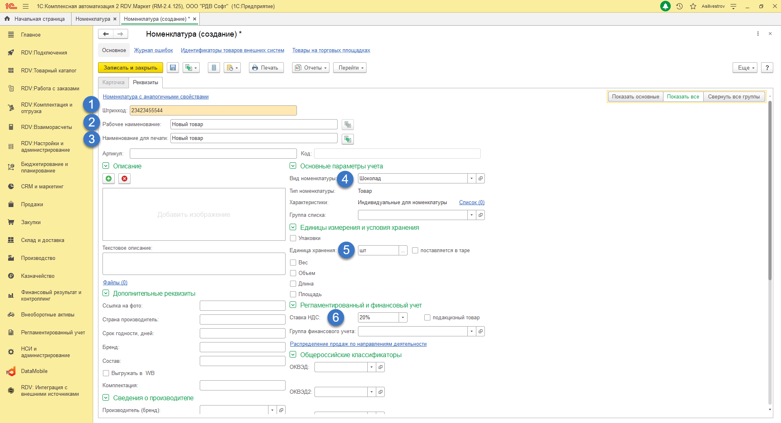Click the floppy disk save icon
781x423 pixels.
(x=173, y=68)
